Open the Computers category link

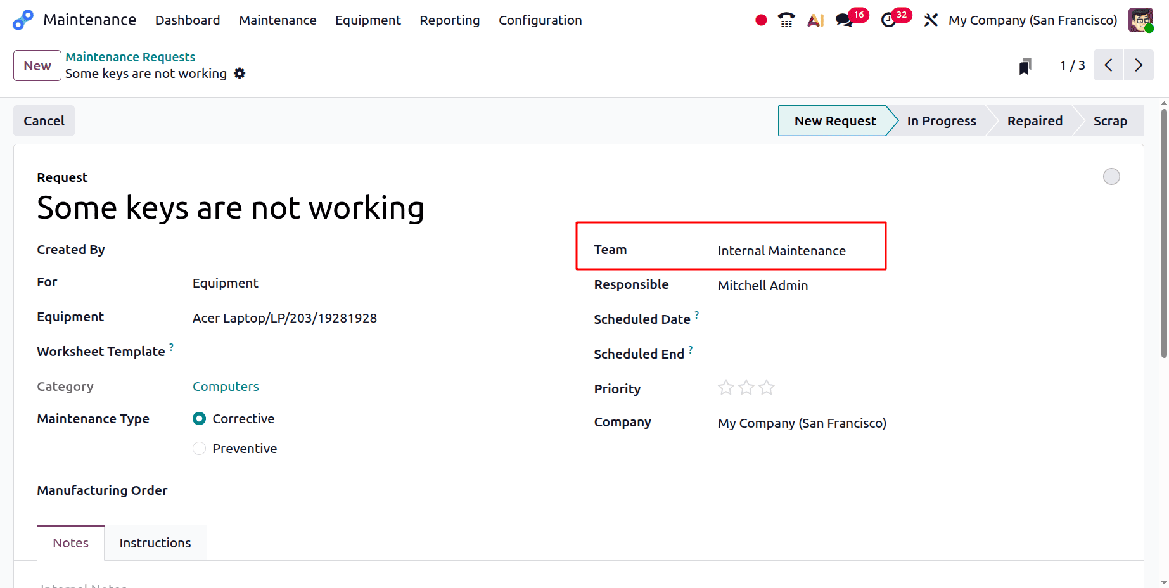point(226,387)
